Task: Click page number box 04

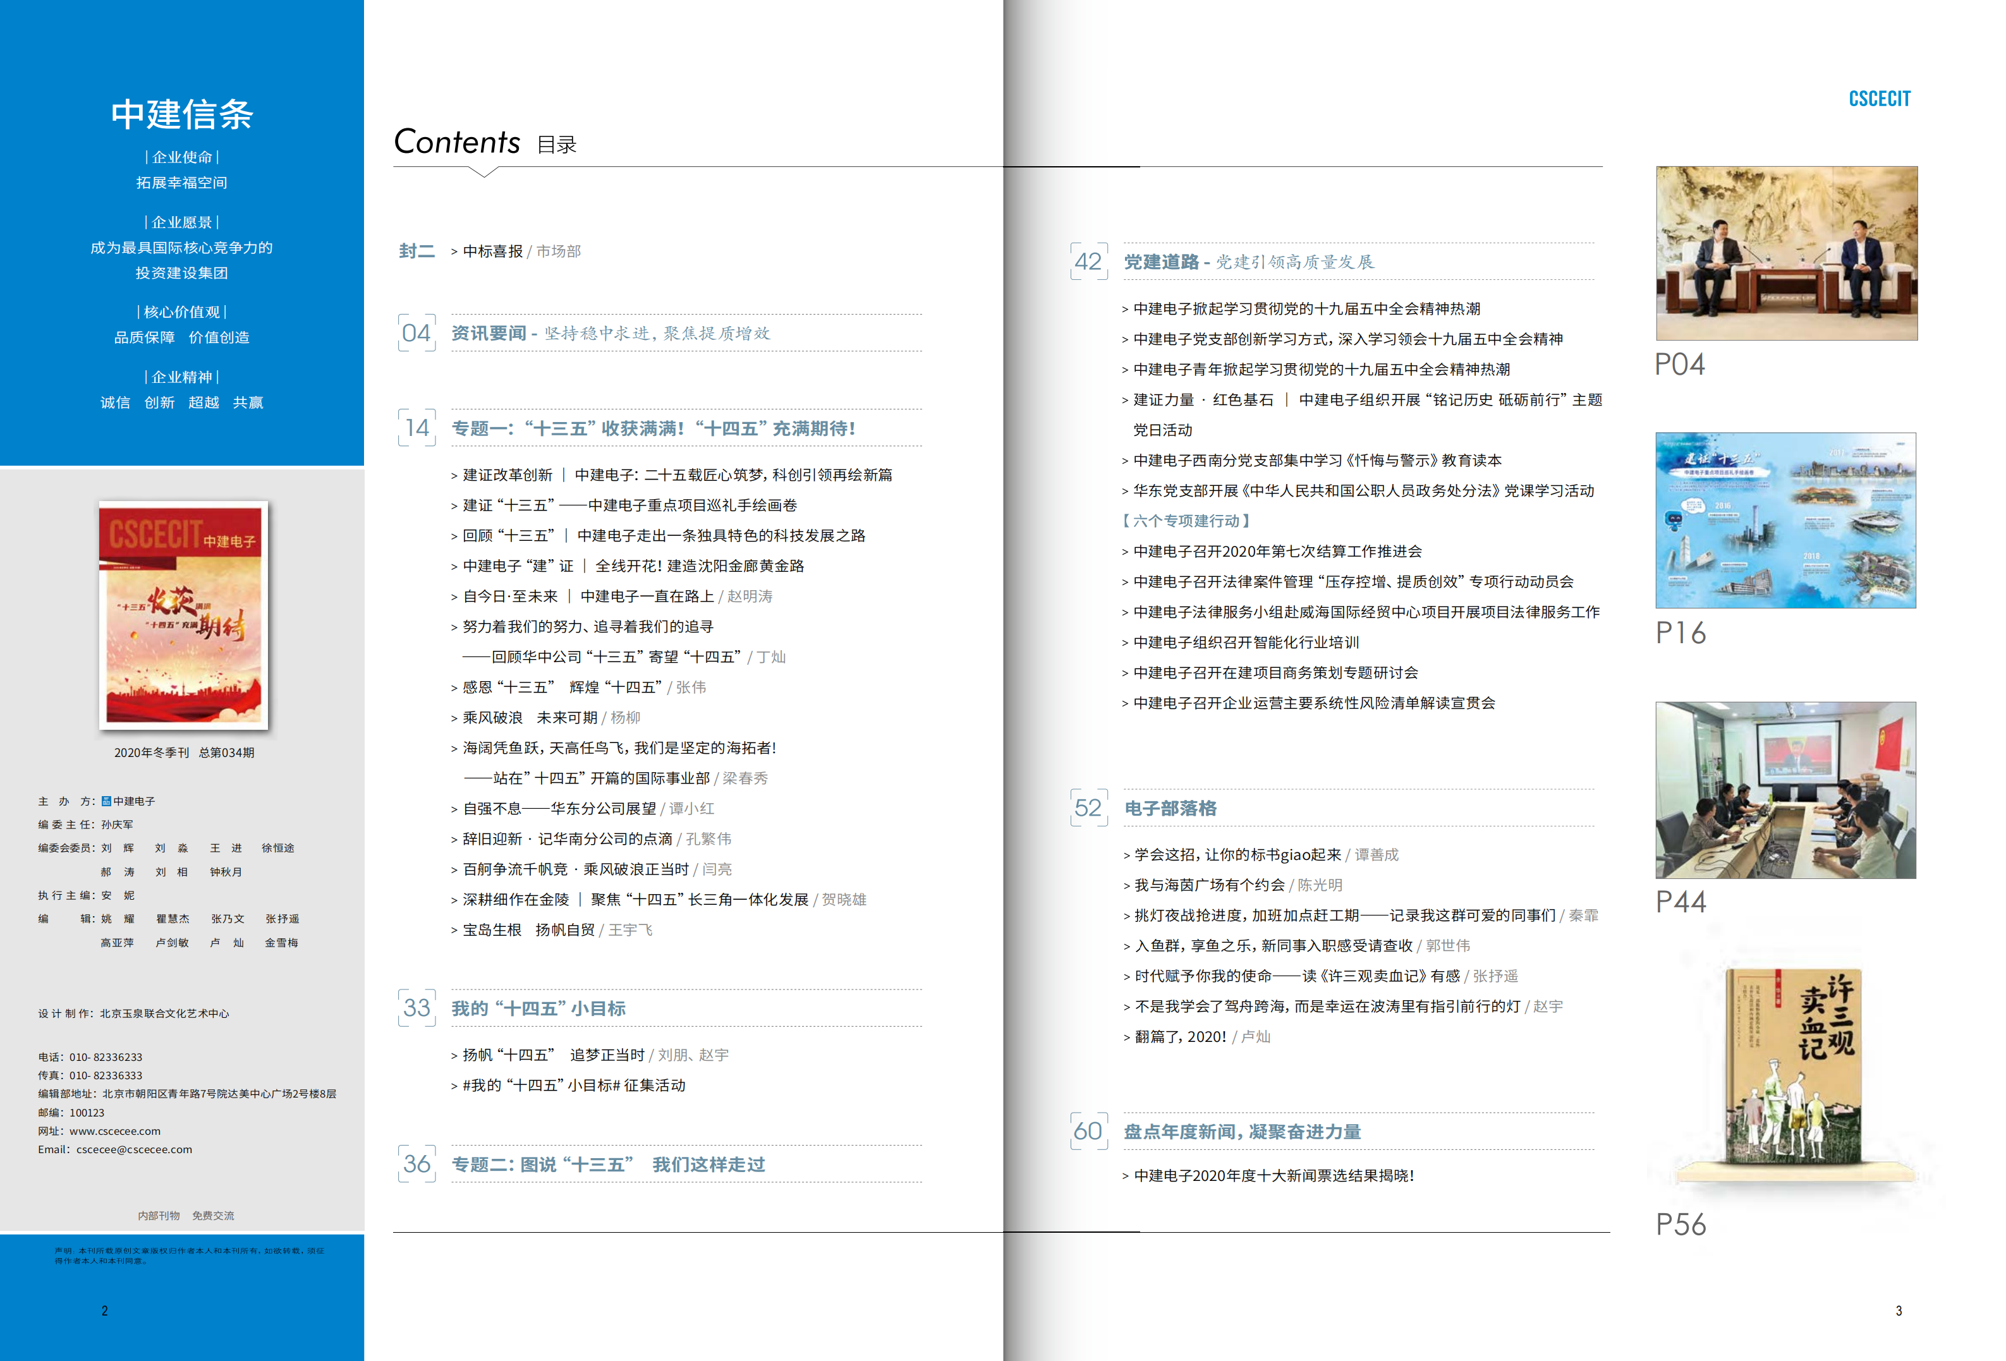Action: click(416, 333)
